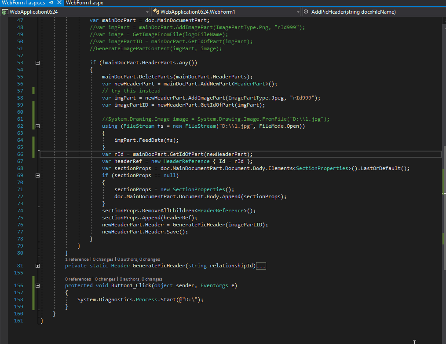
Task: Click the class icon next to WebApplication0524.WebForm1
Action: click(x=156, y=12)
